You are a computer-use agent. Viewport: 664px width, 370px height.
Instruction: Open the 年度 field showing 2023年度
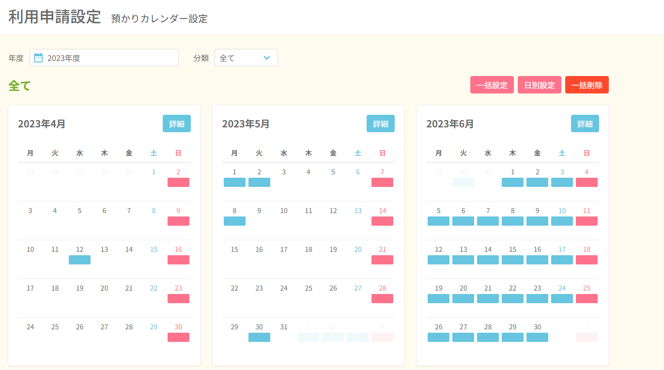(x=104, y=58)
